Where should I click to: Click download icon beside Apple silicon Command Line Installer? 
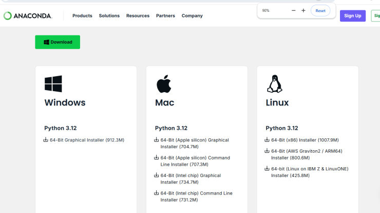click(x=156, y=157)
